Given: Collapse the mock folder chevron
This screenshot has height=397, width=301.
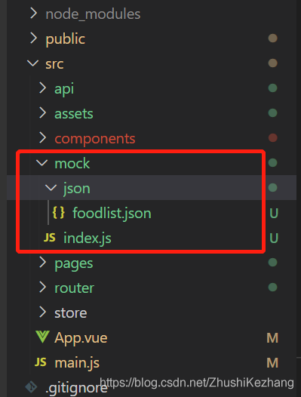Looking at the screenshot, I should [x=41, y=162].
